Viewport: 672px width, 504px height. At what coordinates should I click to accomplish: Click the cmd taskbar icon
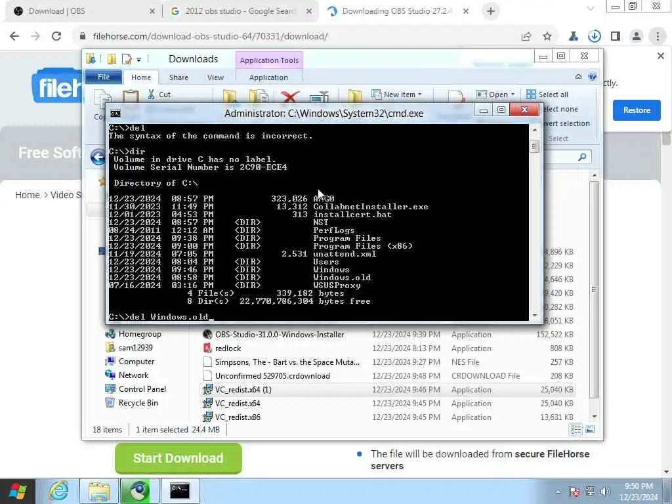[x=180, y=491]
